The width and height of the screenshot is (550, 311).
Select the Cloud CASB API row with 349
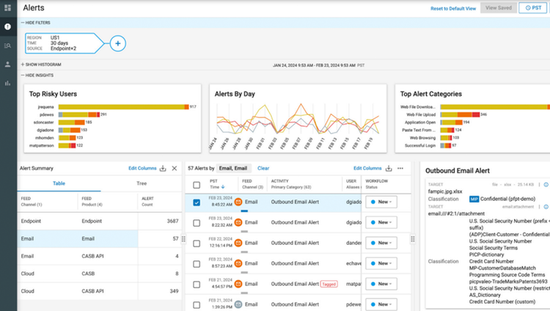click(x=100, y=291)
